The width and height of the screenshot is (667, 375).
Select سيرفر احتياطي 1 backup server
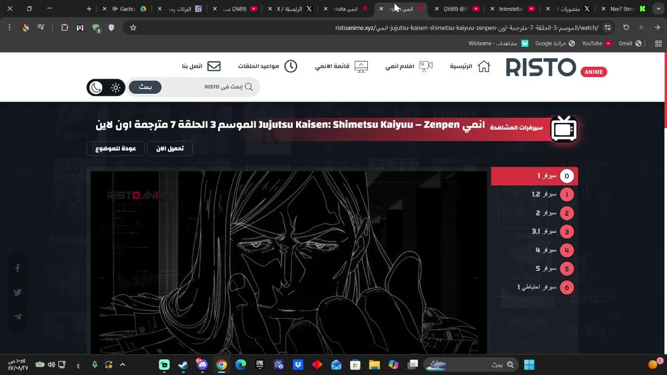tap(534, 287)
